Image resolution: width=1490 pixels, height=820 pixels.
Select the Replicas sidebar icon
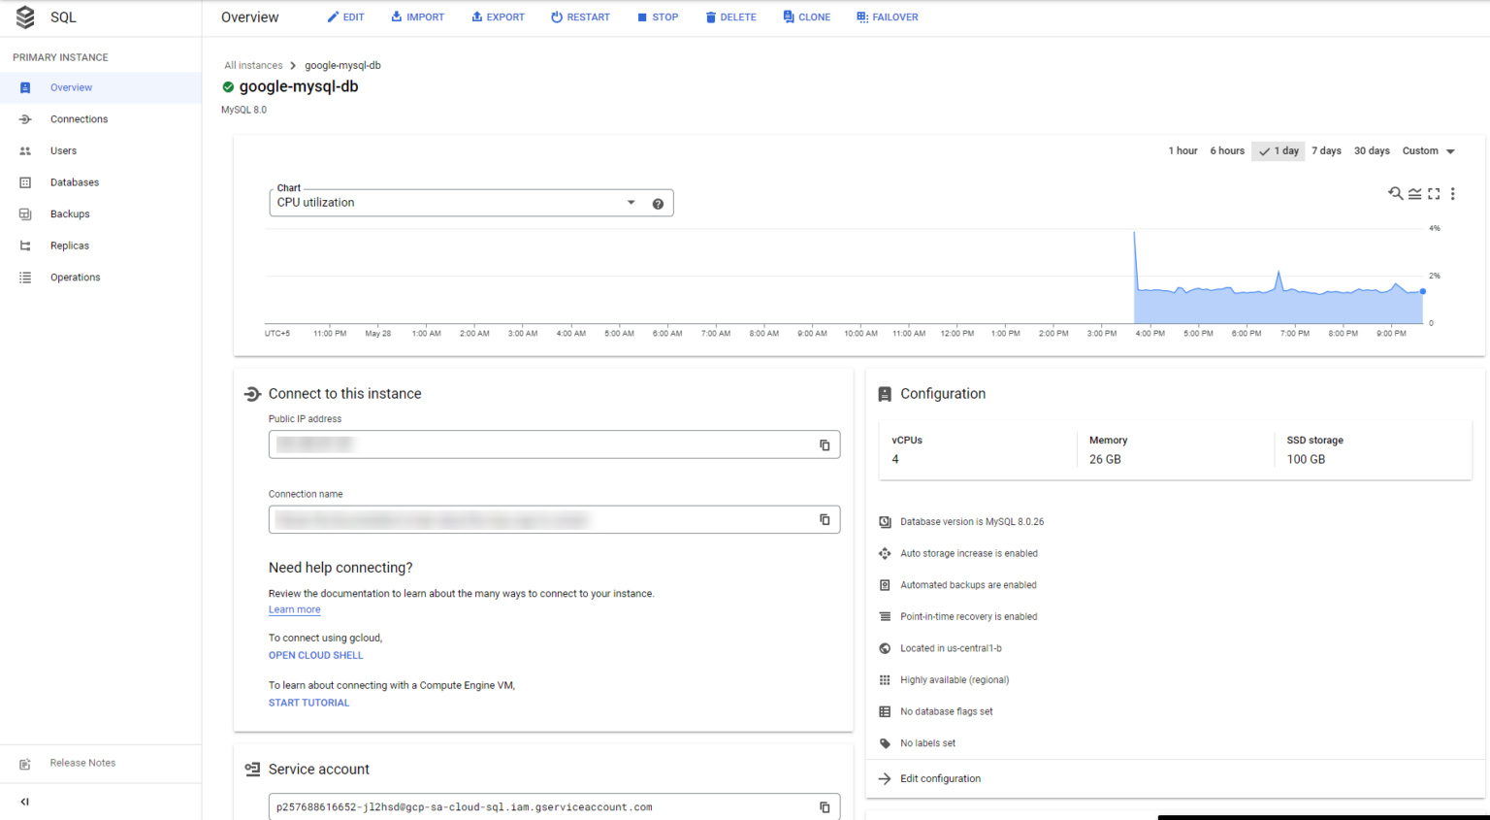[24, 245]
